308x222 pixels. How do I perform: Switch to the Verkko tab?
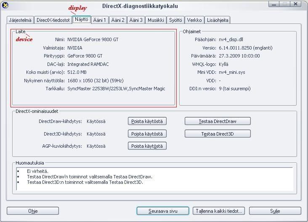click(194, 20)
